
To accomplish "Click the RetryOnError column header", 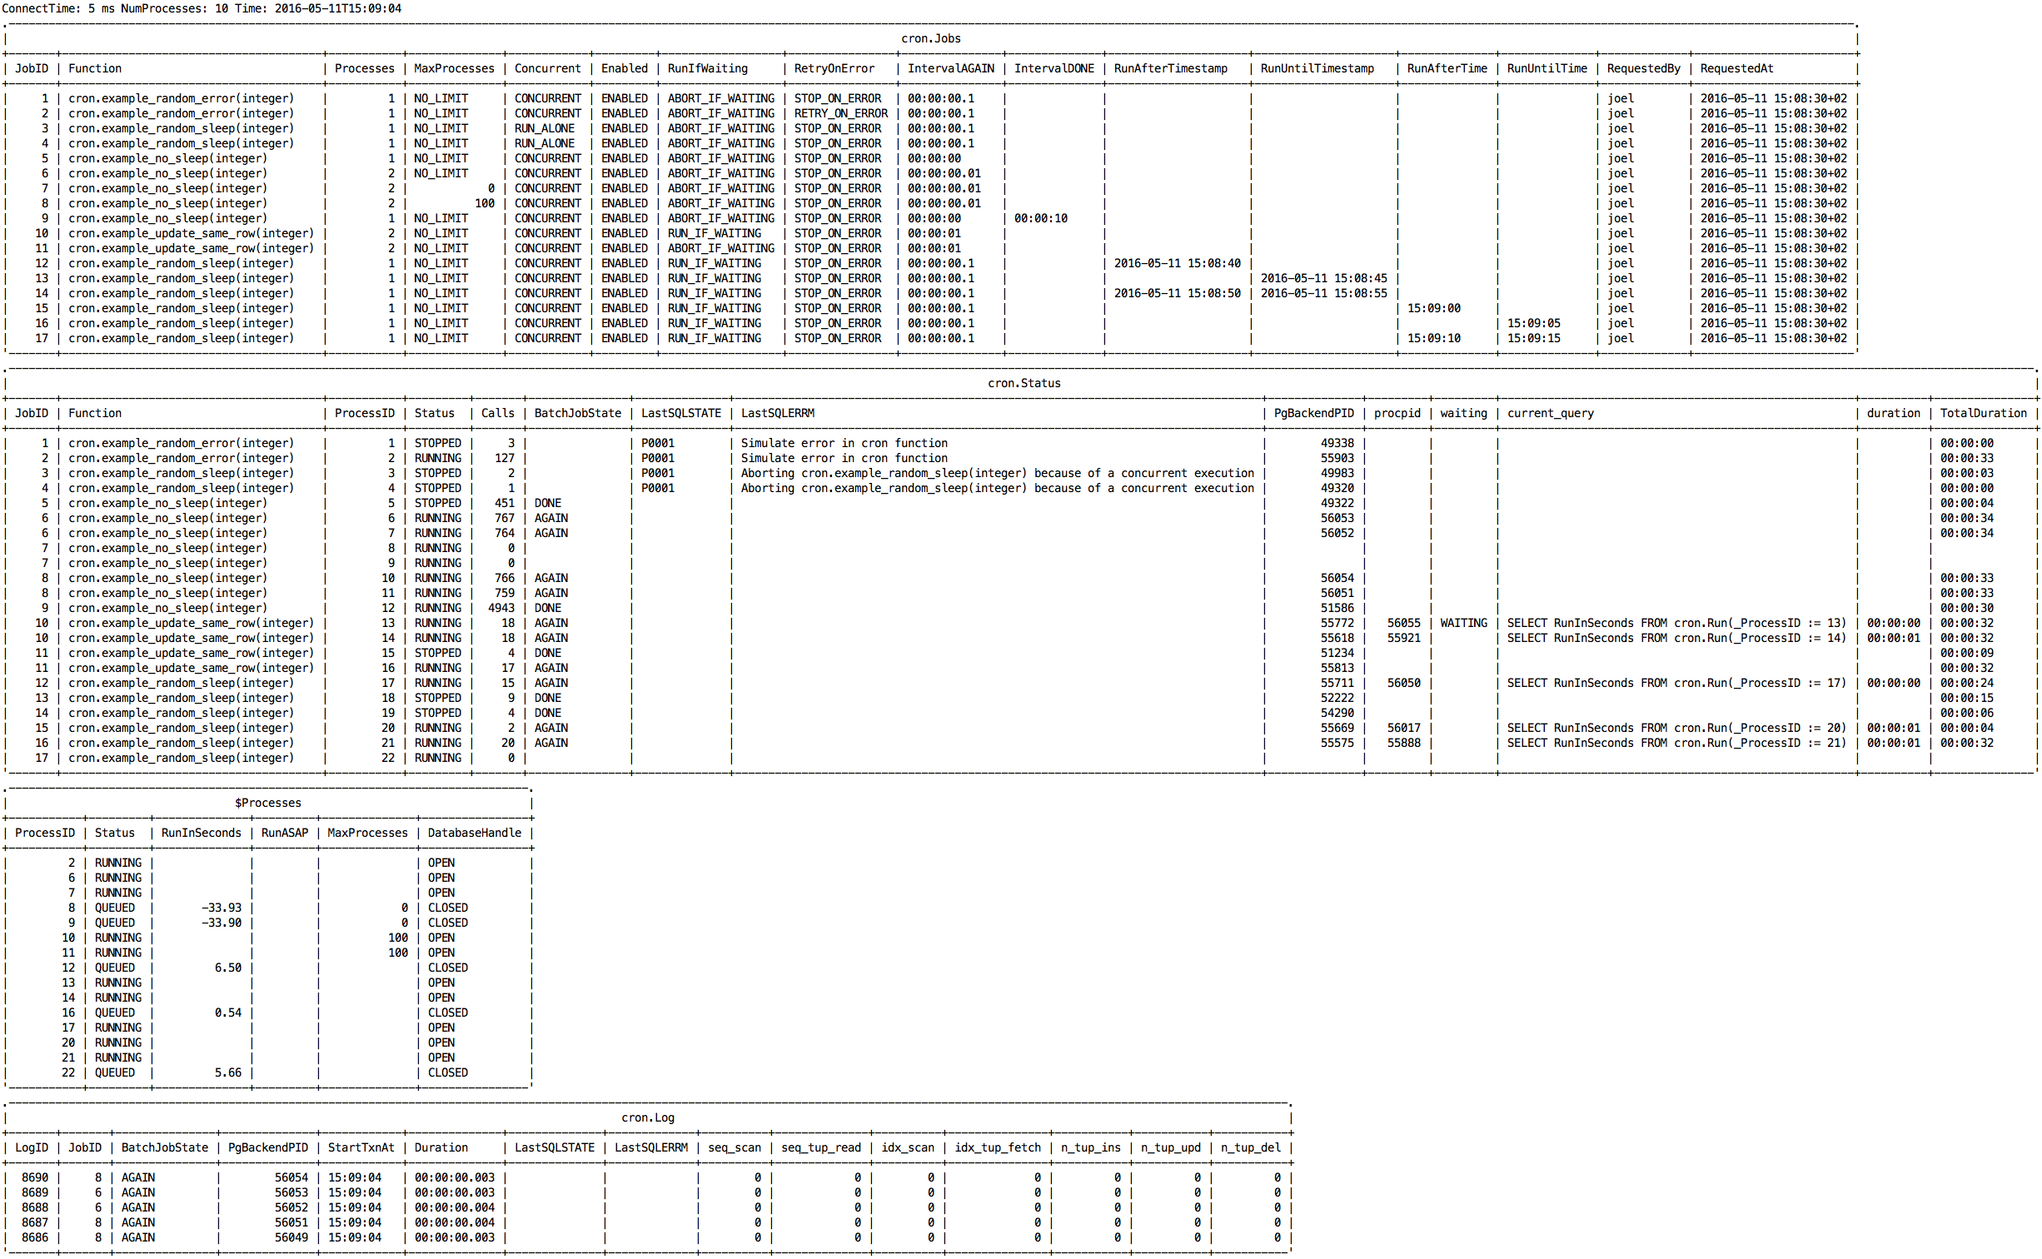I will point(834,68).
